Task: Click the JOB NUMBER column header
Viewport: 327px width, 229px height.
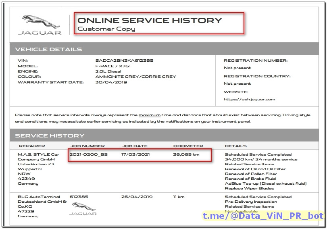Action: tap(87, 146)
